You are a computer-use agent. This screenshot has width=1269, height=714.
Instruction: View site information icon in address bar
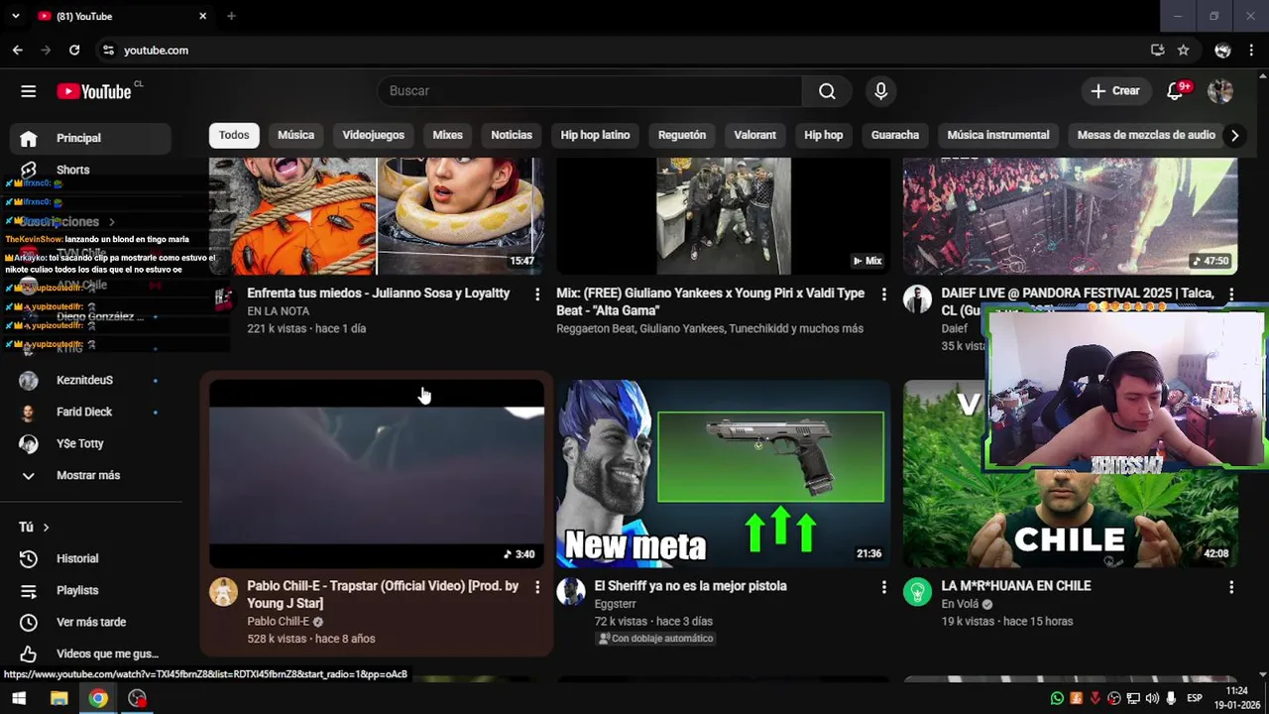click(108, 50)
